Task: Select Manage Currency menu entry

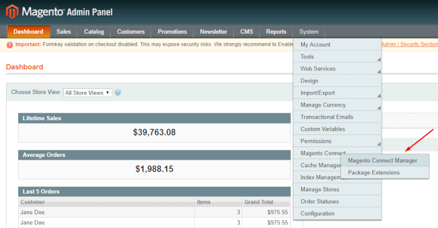Action: [x=337, y=105]
